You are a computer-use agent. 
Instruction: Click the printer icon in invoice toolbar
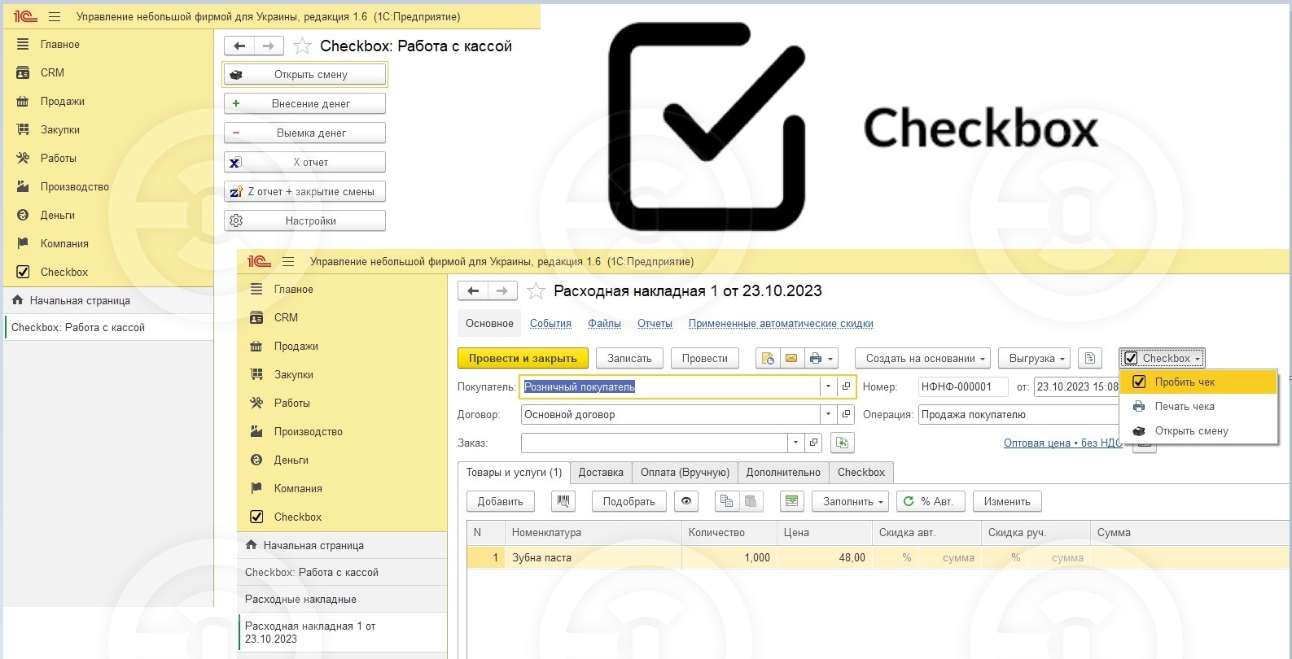pyautogui.click(x=815, y=358)
